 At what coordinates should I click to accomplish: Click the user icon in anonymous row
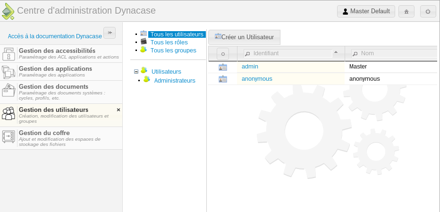223,79
